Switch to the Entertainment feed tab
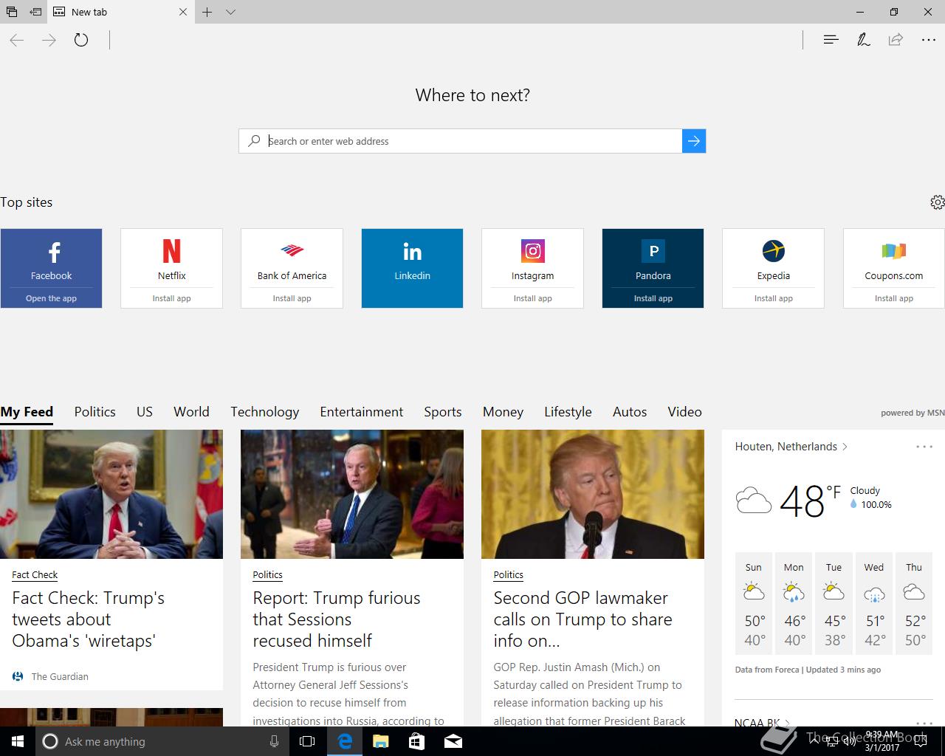This screenshot has height=756, width=945. pyautogui.click(x=362, y=412)
